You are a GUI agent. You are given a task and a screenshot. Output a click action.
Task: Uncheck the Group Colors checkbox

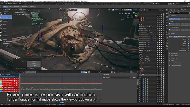pyautogui.click(x=188, y=46)
